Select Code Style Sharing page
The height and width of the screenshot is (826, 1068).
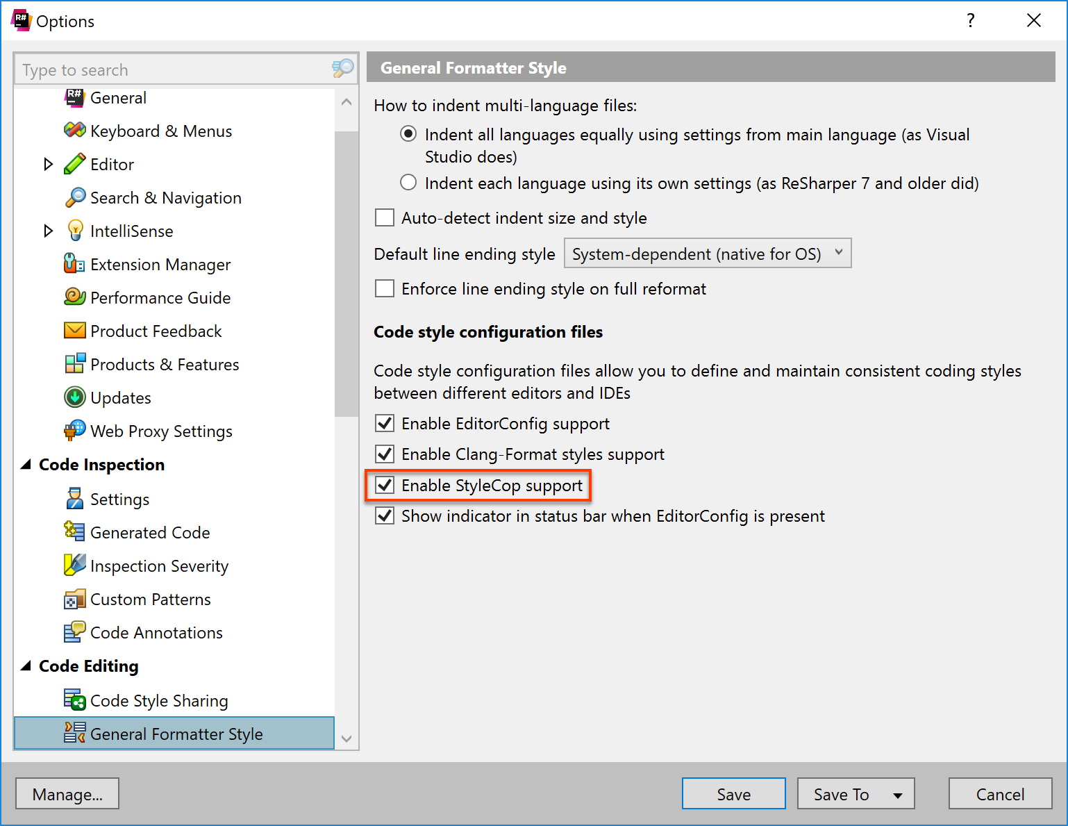159,701
